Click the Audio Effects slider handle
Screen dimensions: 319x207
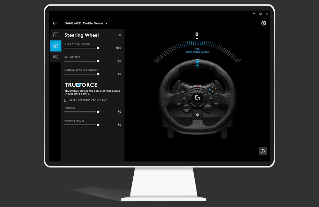[98, 125]
